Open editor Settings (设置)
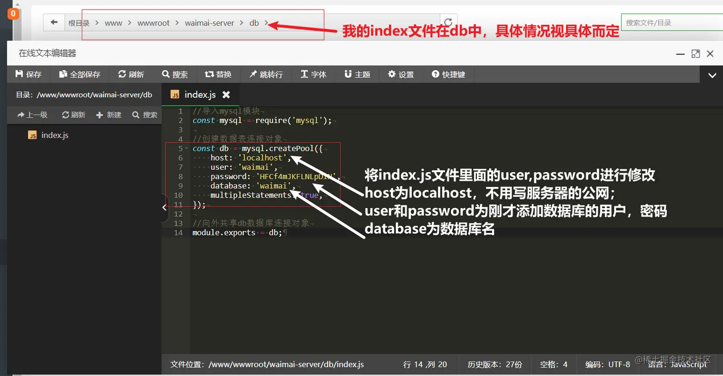This screenshot has height=376, width=723. (401, 75)
